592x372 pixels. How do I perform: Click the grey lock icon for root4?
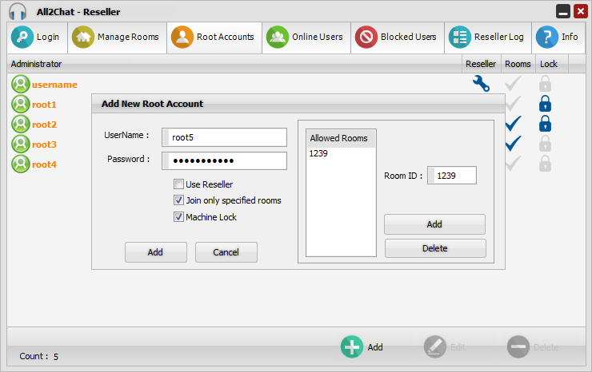pos(545,164)
